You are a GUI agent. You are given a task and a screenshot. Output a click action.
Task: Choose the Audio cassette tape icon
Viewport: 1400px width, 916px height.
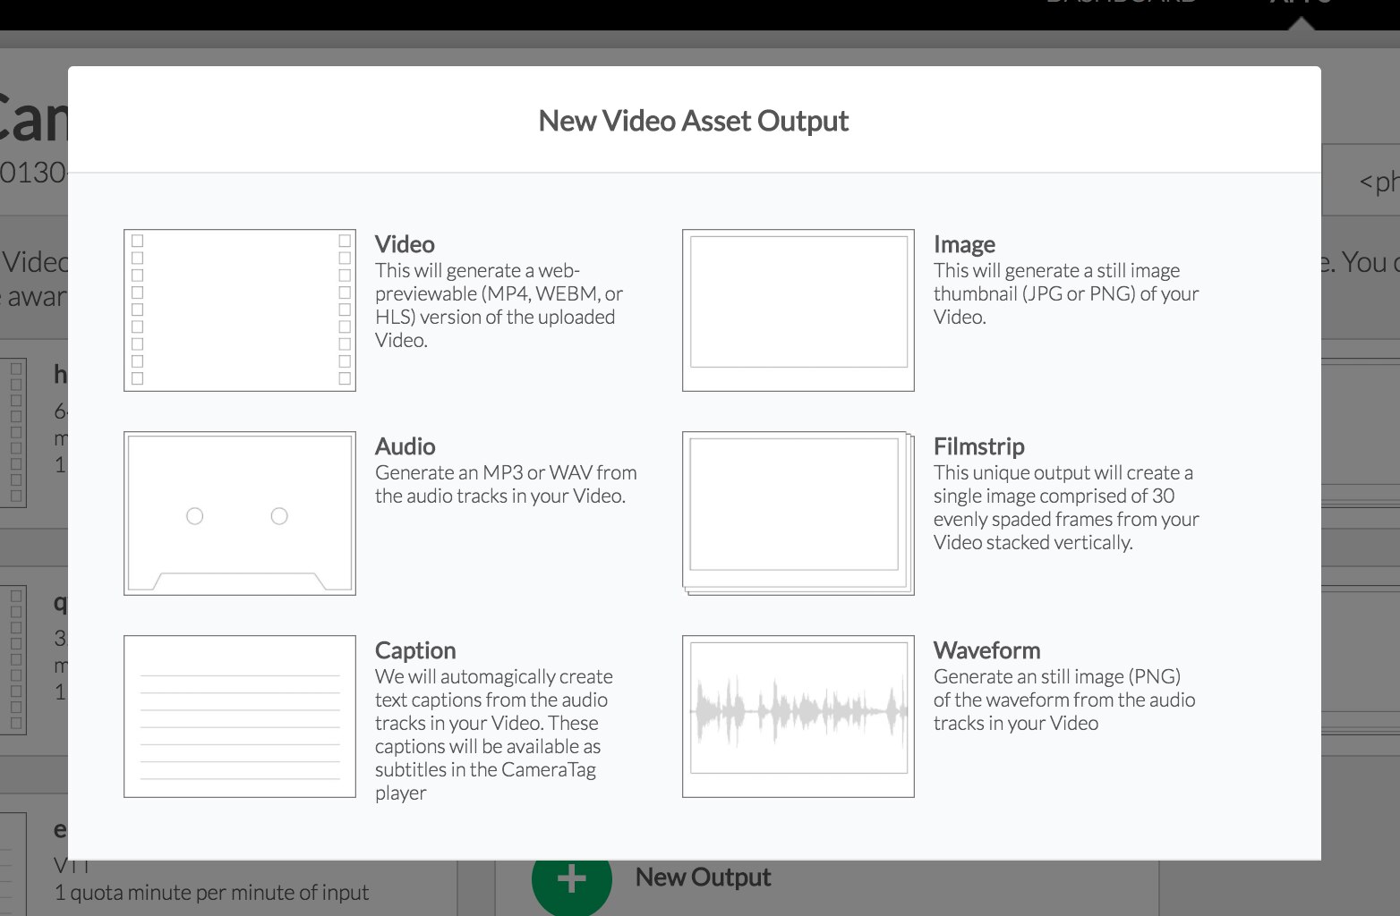[239, 513]
